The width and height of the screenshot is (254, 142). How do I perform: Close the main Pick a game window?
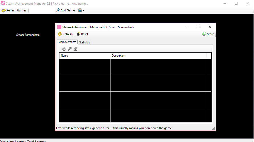pyautogui.click(x=248, y=3)
